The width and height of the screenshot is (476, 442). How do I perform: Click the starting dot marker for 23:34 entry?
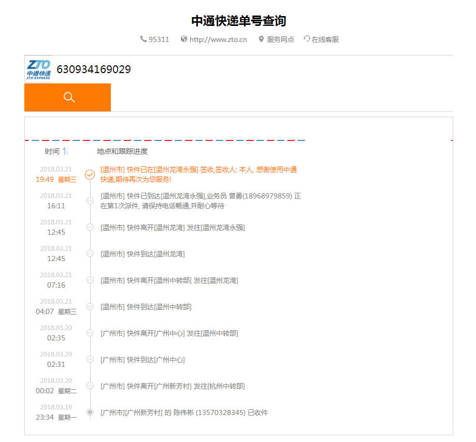click(90, 412)
